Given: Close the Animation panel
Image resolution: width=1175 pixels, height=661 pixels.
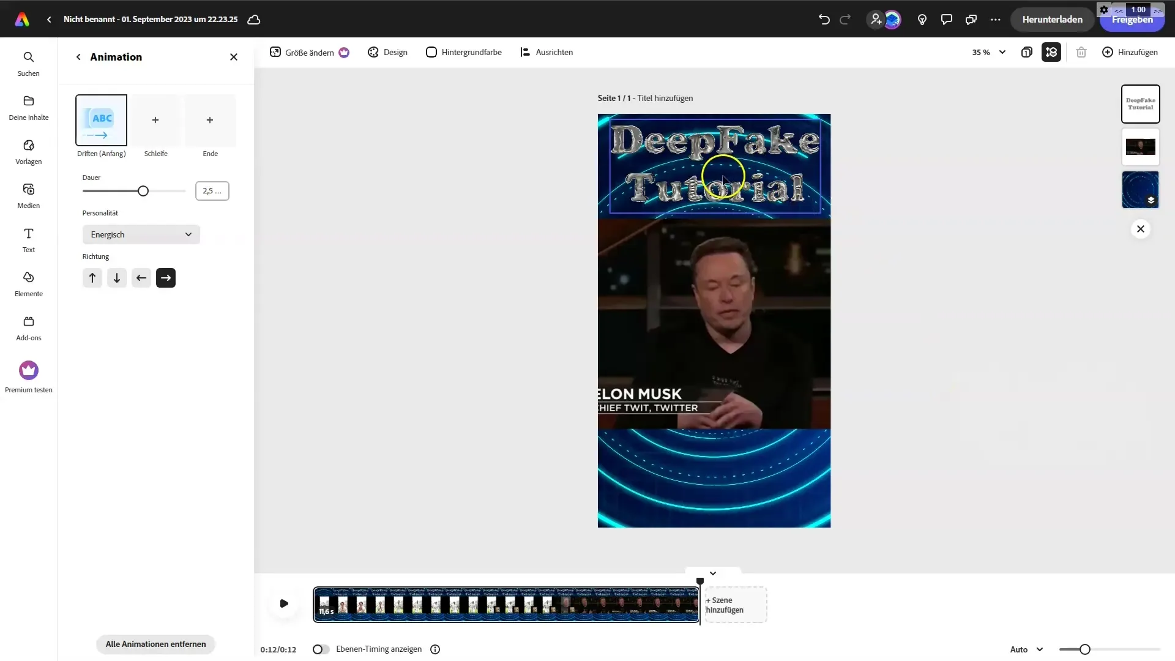Looking at the screenshot, I should pyautogui.click(x=234, y=57).
